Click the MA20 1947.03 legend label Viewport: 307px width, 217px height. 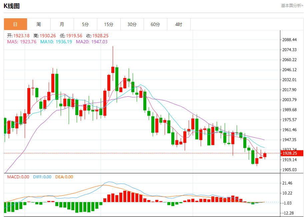click(x=92, y=42)
